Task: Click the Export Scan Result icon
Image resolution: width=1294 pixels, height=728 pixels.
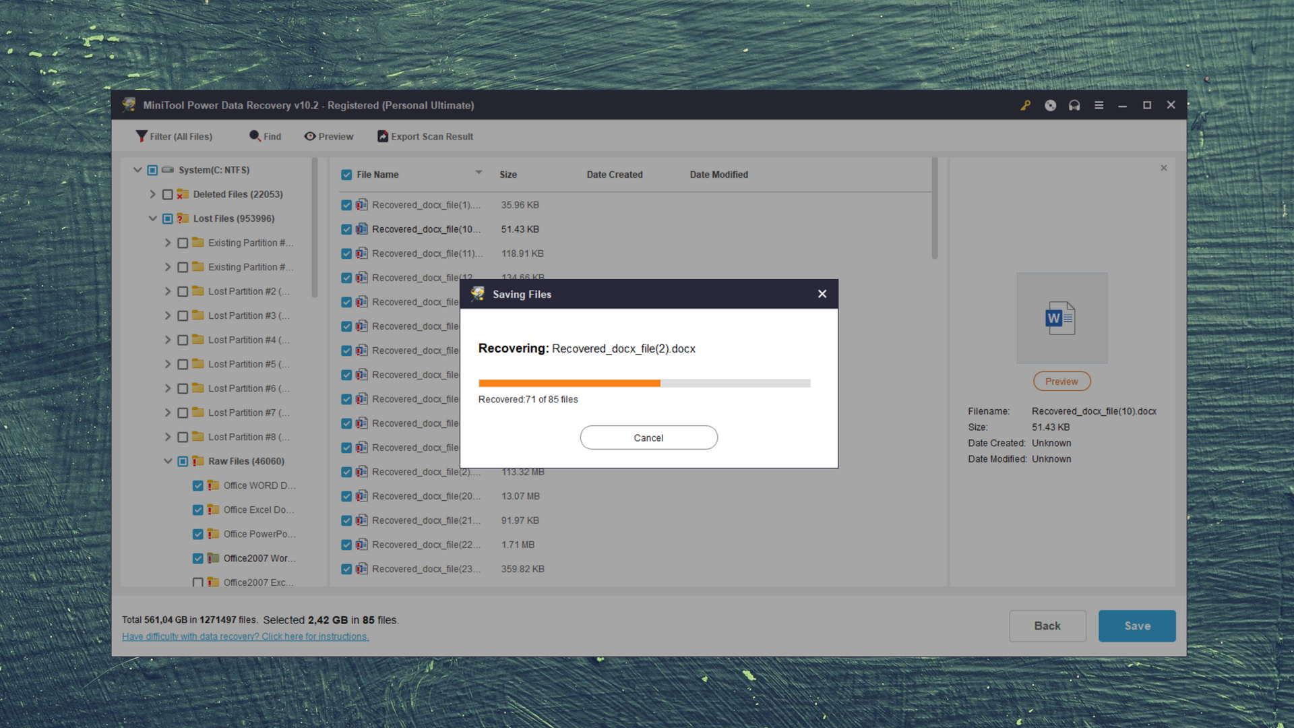Action: (x=383, y=136)
